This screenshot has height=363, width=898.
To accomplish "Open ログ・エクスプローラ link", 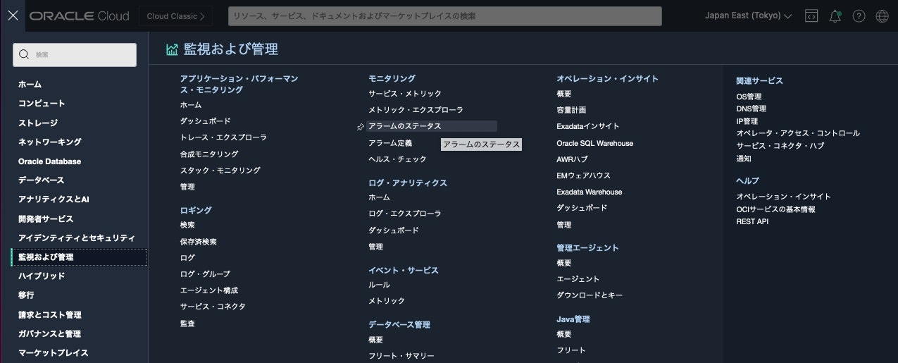I will 405,214.
